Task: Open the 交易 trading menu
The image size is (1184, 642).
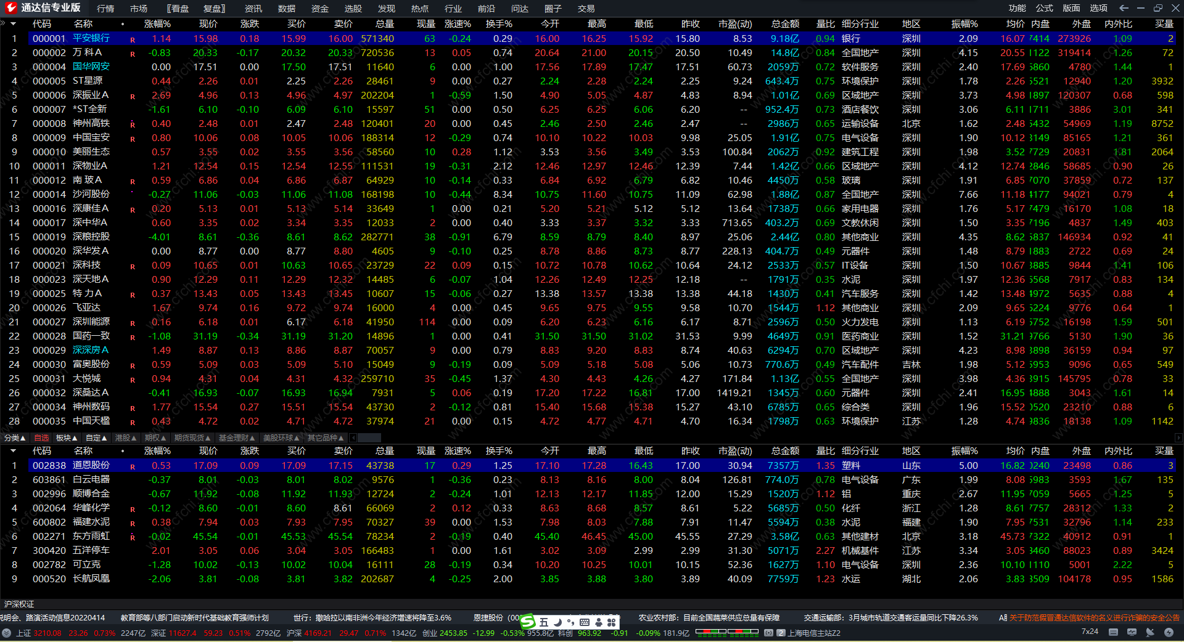Action: click(586, 9)
